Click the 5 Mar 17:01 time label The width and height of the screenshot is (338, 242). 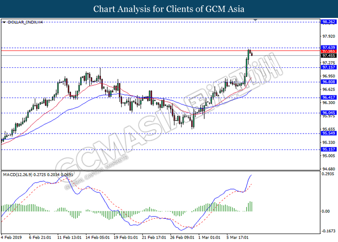tap(238, 237)
